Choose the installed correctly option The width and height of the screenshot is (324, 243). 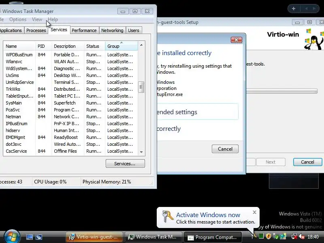[169, 129]
